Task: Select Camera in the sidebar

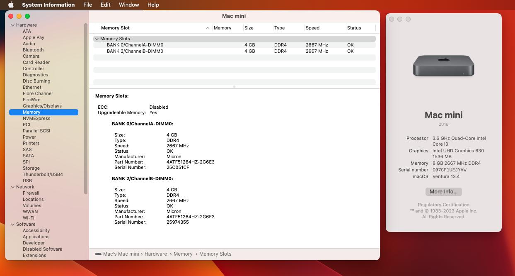Action: point(31,56)
